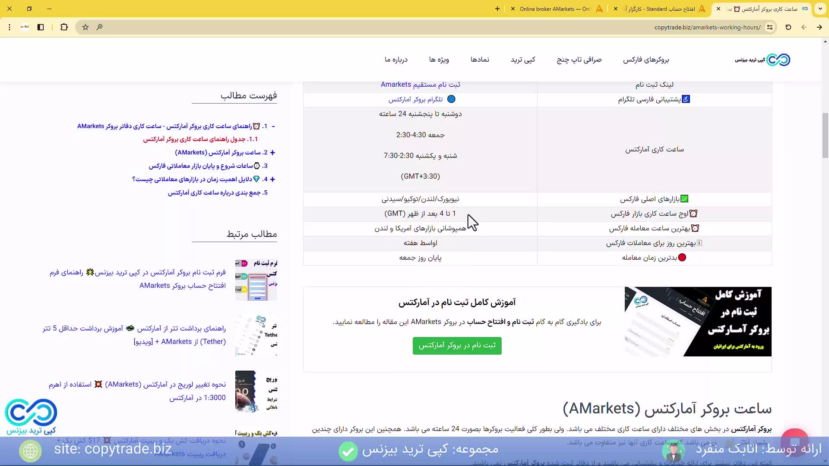Expand TOC item 4 دلایل اهمیت زمان

(x=272, y=179)
